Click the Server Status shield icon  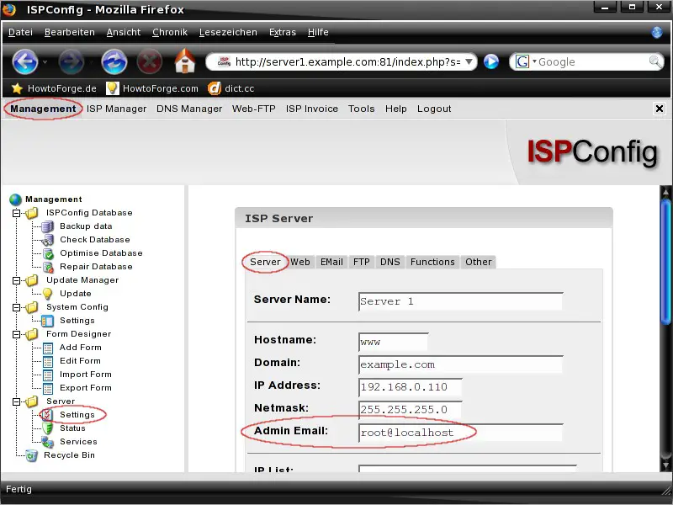point(47,428)
